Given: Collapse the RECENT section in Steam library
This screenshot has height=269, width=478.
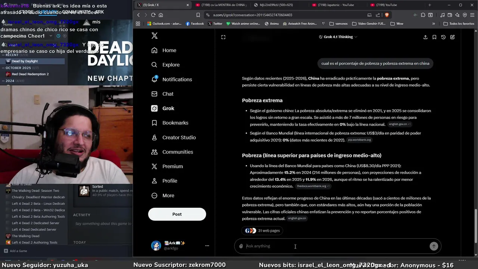Looking at the screenshot, I should point(3,55).
